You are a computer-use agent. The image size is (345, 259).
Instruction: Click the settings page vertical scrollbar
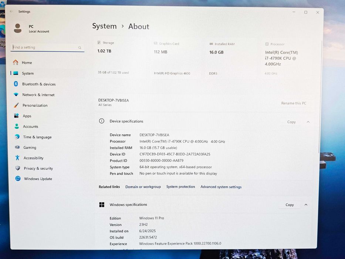tap(320, 97)
